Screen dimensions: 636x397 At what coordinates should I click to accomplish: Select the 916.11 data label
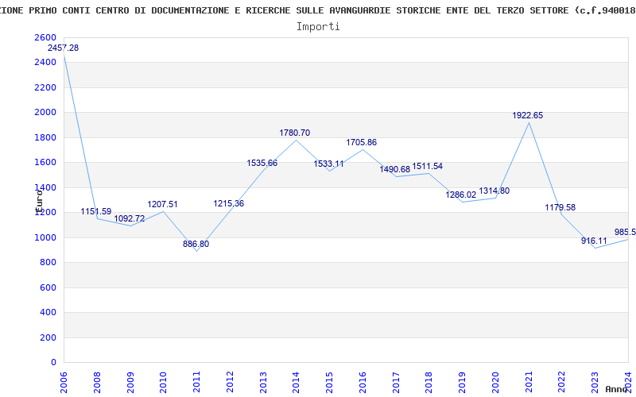[x=595, y=241]
